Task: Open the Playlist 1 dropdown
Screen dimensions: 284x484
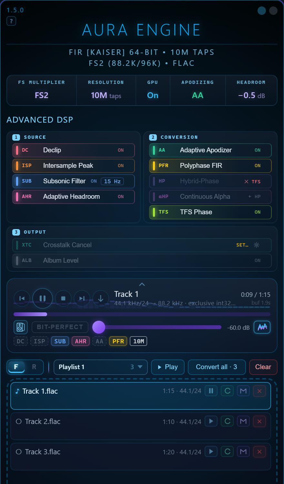Action: click(x=101, y=367)
